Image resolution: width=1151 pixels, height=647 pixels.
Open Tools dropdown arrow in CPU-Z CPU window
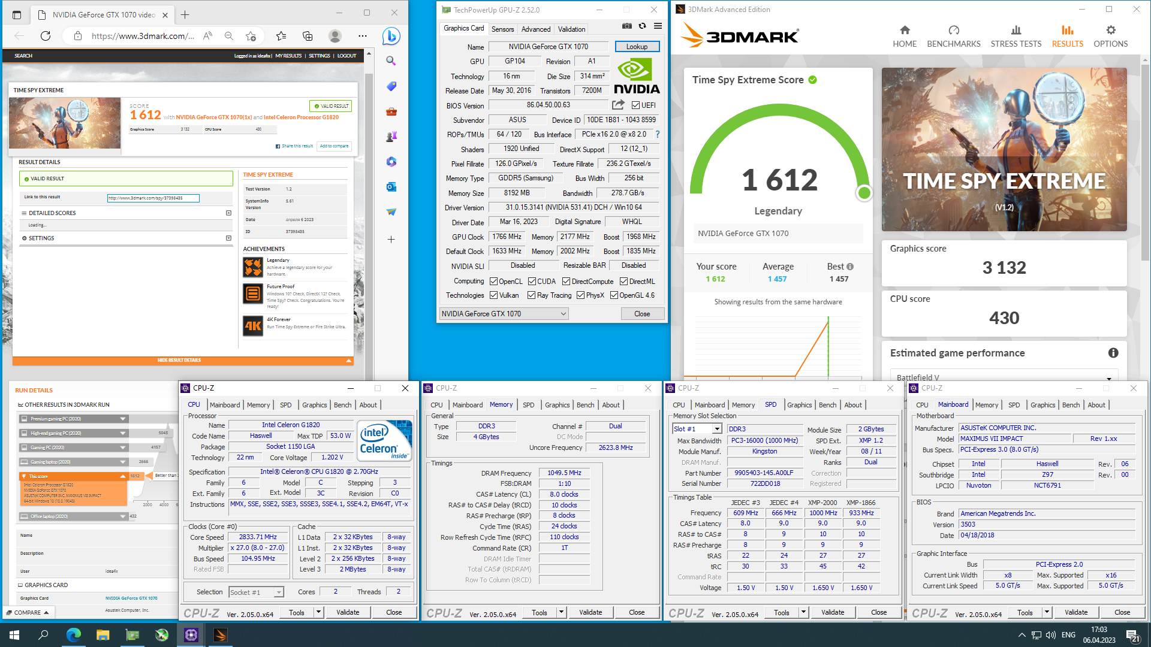[x=319, y=612]
